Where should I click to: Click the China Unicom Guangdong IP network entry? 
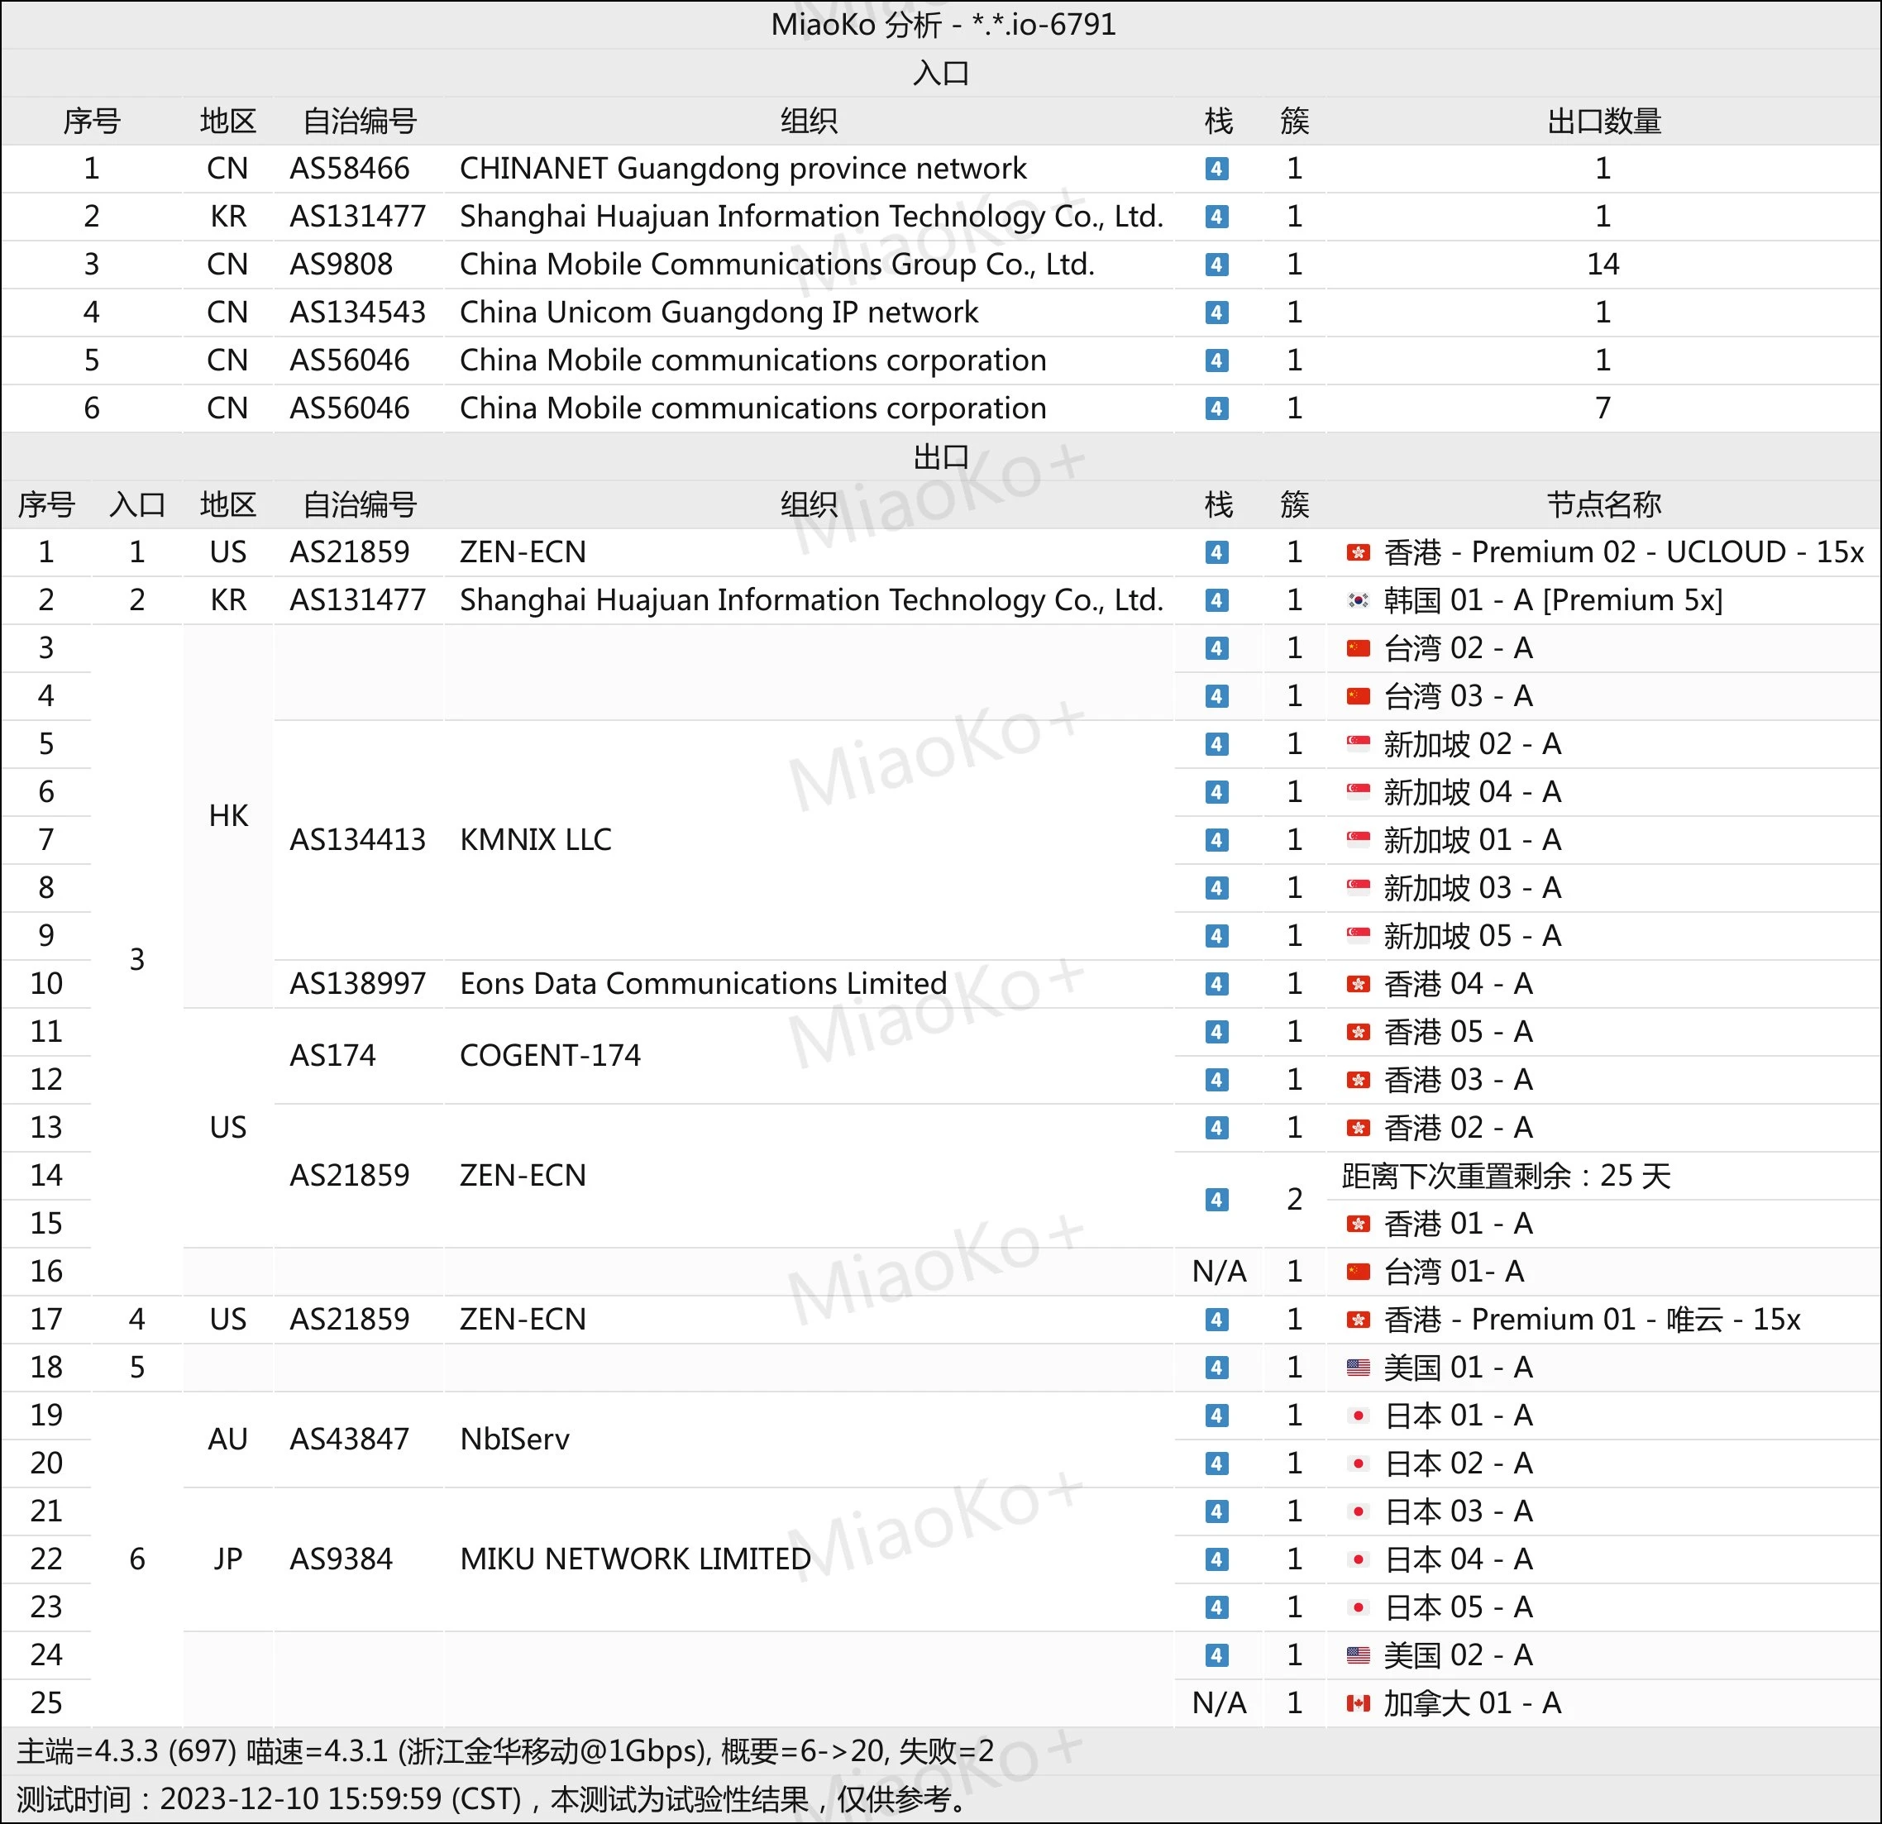(x=719, y=312)
